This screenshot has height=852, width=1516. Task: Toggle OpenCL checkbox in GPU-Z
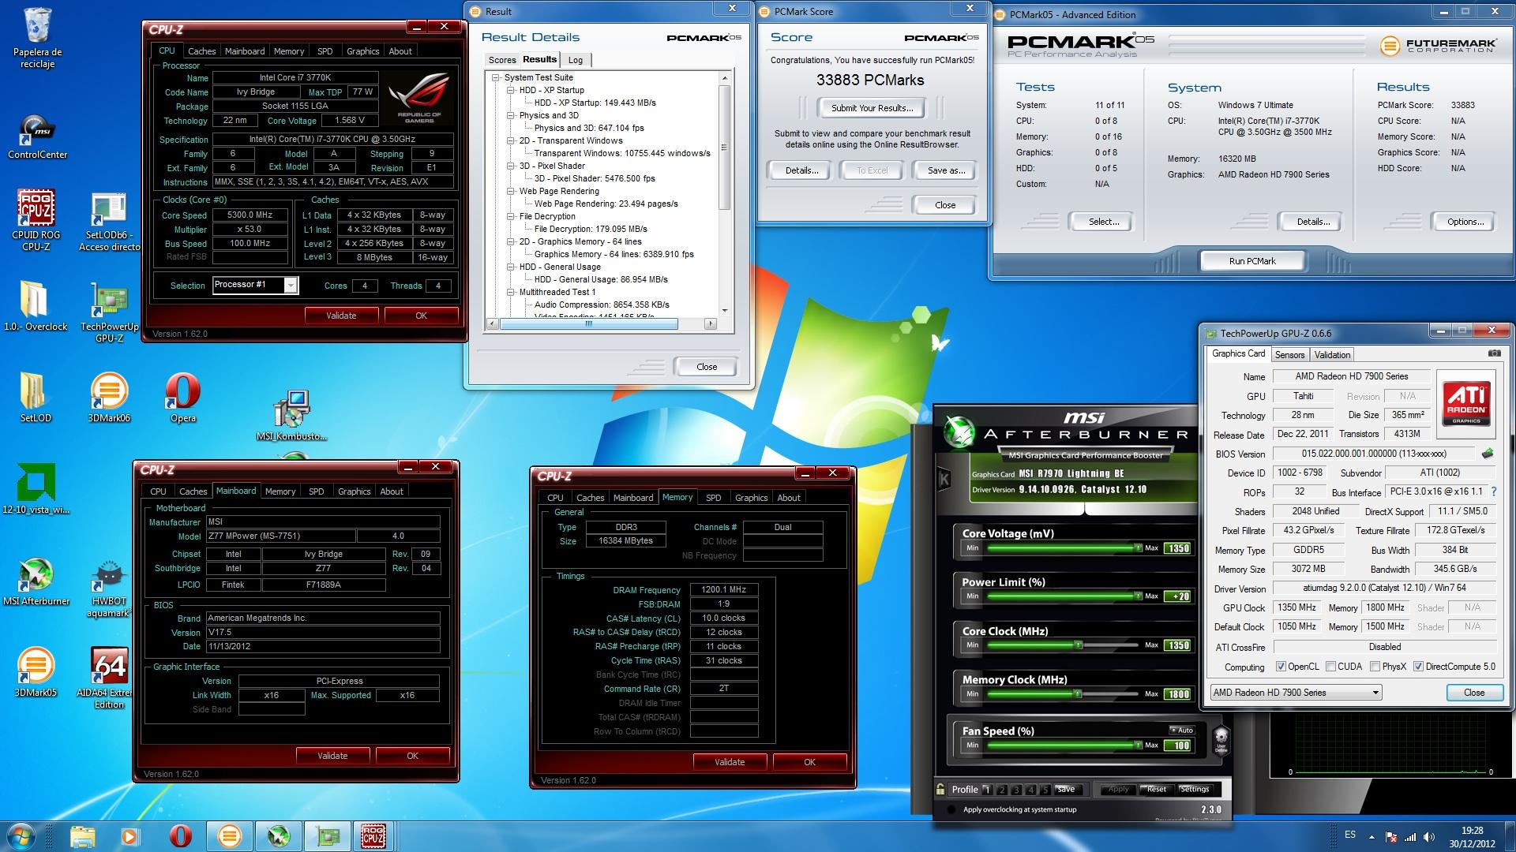[x=1281, y=667]
